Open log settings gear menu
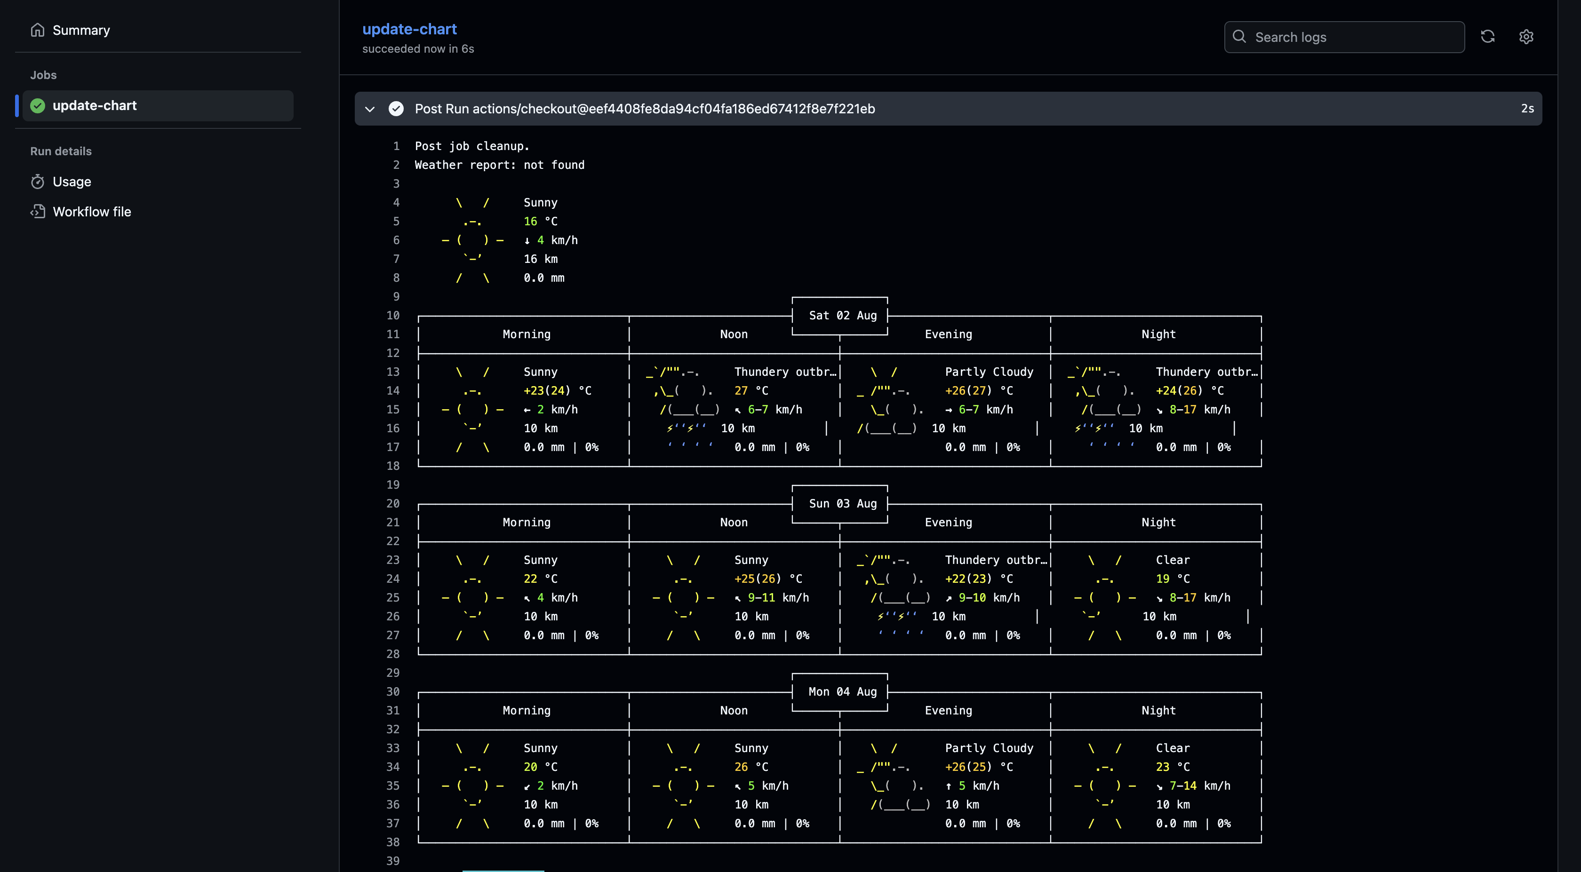 click(1526, 37)
